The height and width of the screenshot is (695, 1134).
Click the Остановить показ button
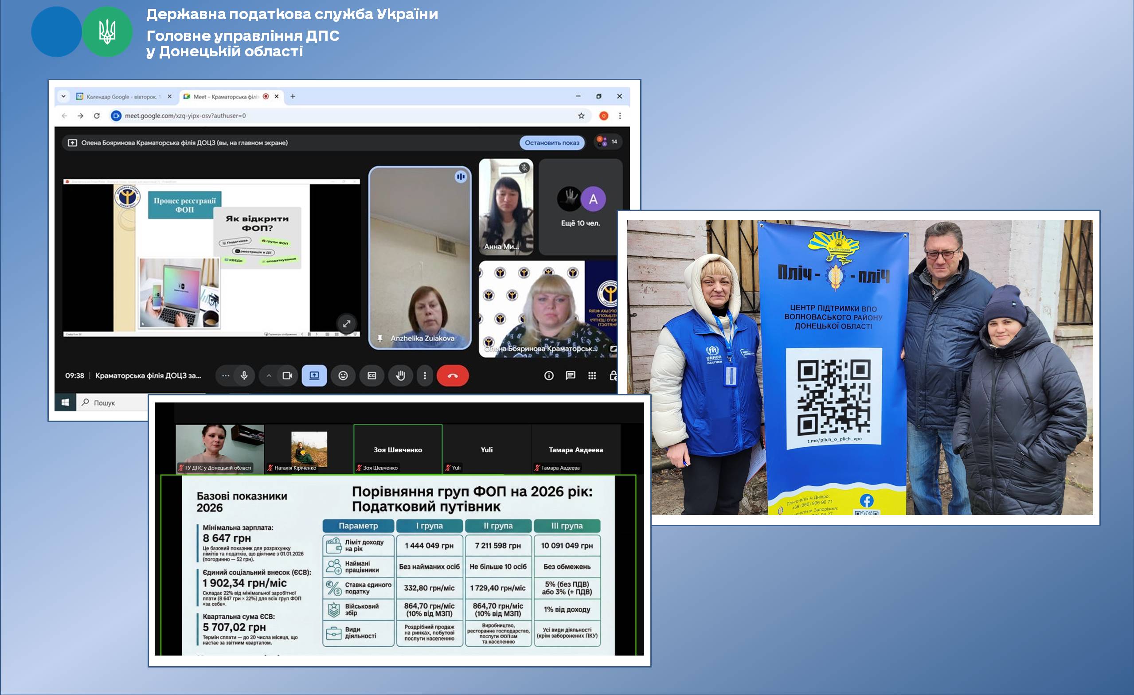click(552, 143)
